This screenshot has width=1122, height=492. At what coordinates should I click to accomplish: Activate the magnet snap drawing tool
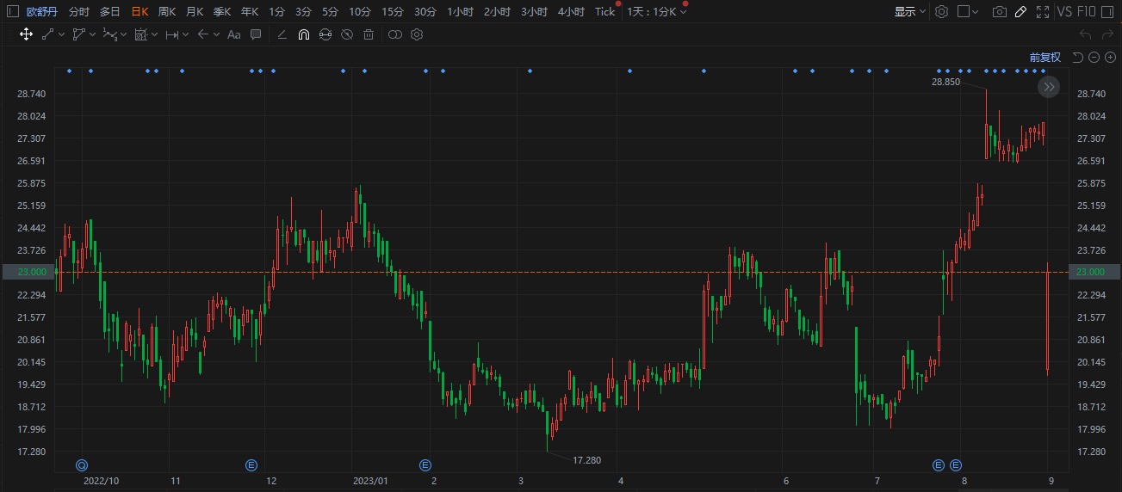click(x=304, y=34)
